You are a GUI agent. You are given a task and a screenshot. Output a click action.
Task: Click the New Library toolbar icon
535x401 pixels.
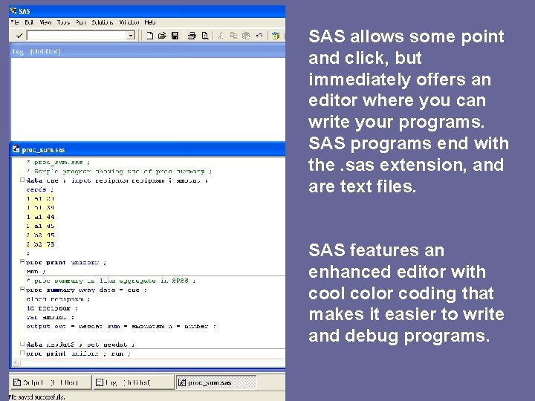point(276,36)
